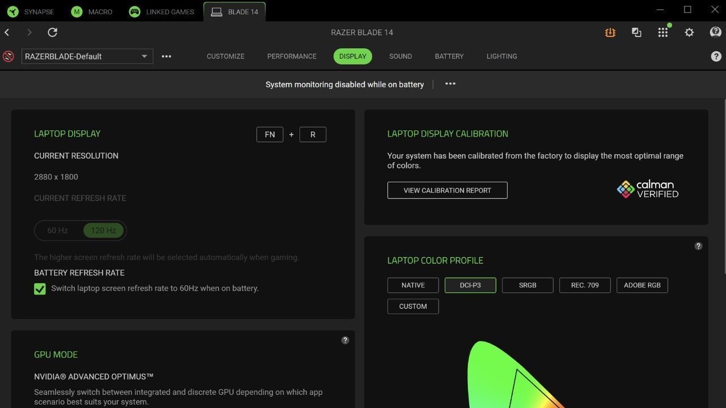Uncheck switch to 60Hz on battery checkbox

40,289
